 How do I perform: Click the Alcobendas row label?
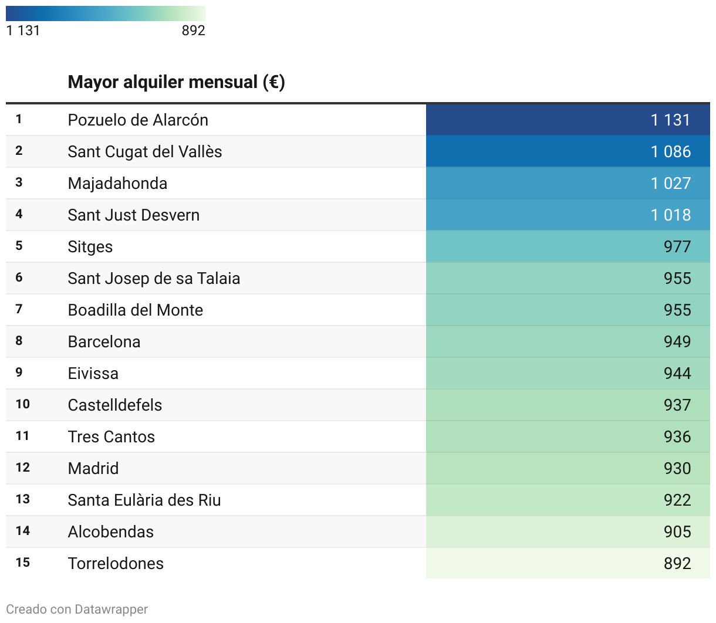pyautogui.click(x=111, y=531)
